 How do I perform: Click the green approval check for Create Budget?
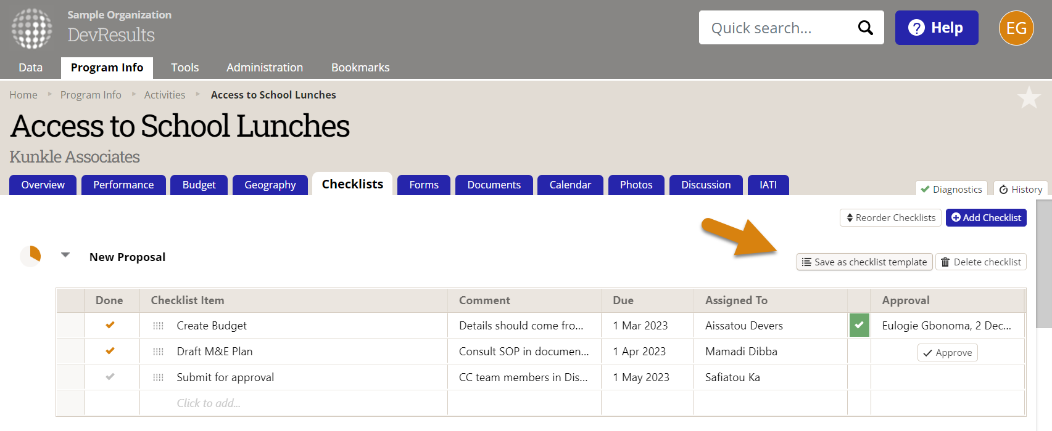859,325
